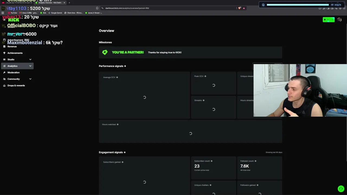
Task: Open Drops & rewards page
Action: click(16, 86)
